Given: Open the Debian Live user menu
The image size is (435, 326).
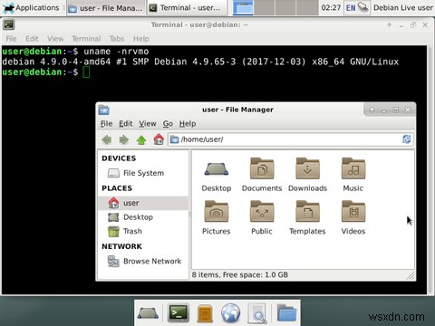Looking at the screenshot, I should tap(403, 7).
